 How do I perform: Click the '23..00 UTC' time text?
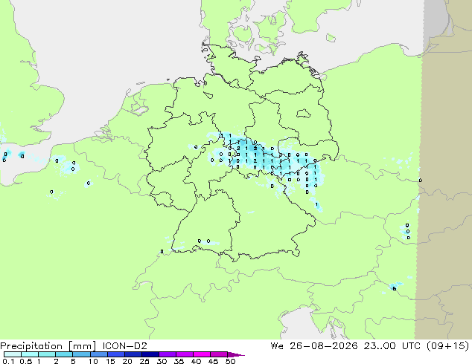392,346
